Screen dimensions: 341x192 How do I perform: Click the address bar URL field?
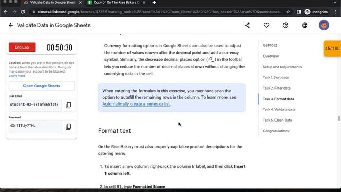click(x=159, y=12)
